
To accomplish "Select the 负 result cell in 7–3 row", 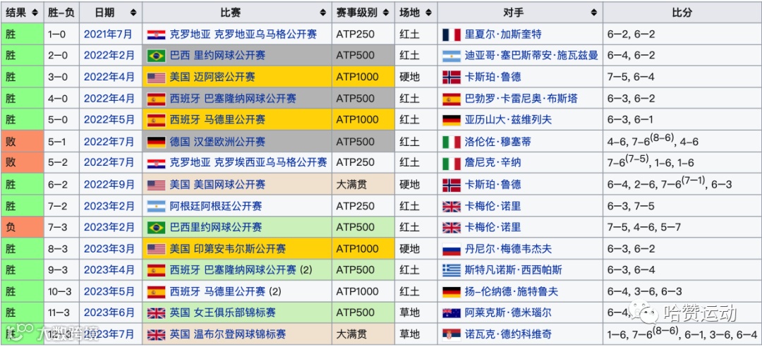I will (23, 227).
